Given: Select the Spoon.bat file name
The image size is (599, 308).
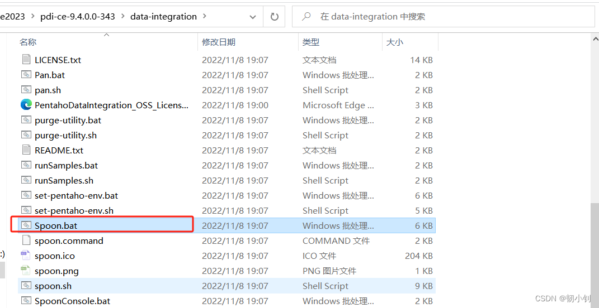Looking at the screenshot, I should [56, 225].
